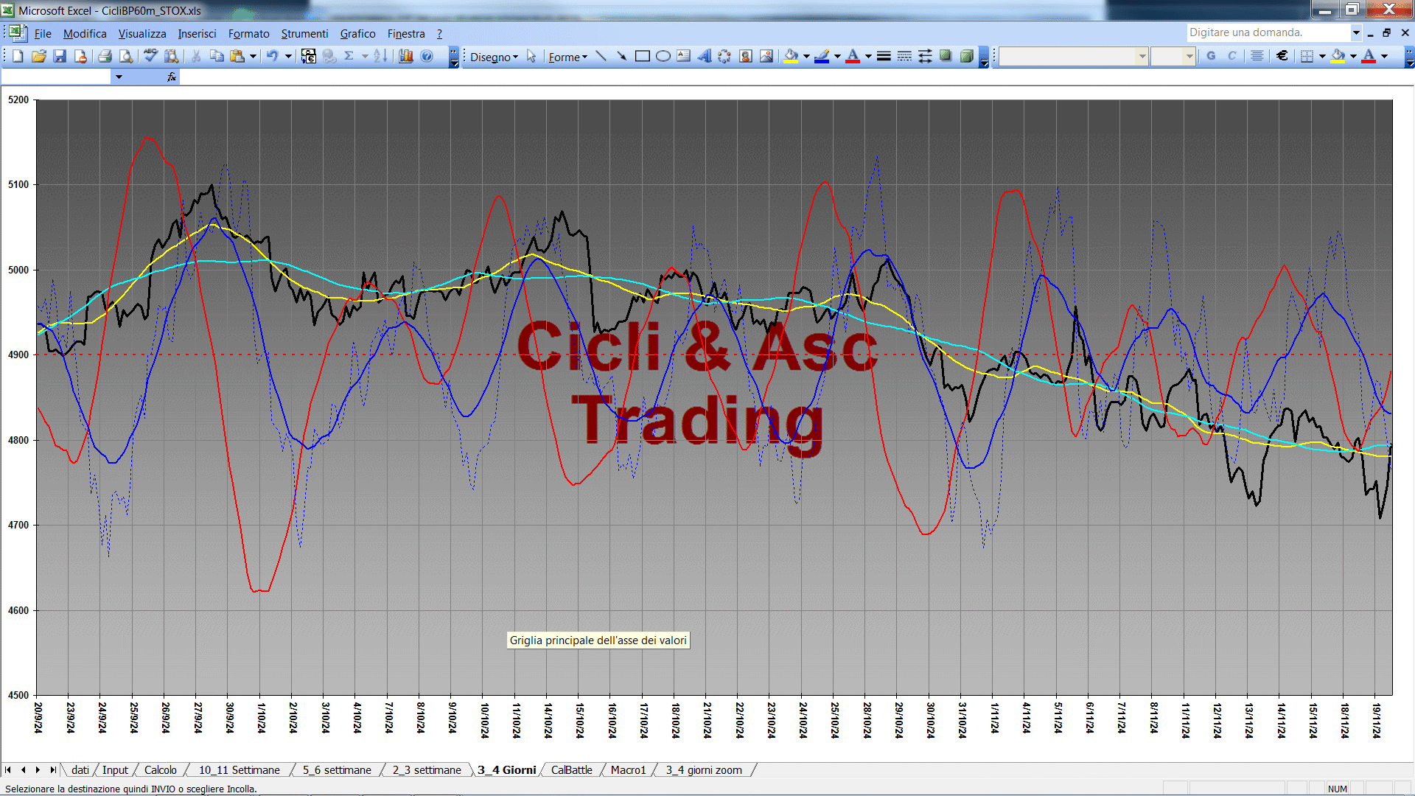This screenshot has height=796, width=1415.
Task: Select the Oval drawing tool
Action: pos(663,56)
